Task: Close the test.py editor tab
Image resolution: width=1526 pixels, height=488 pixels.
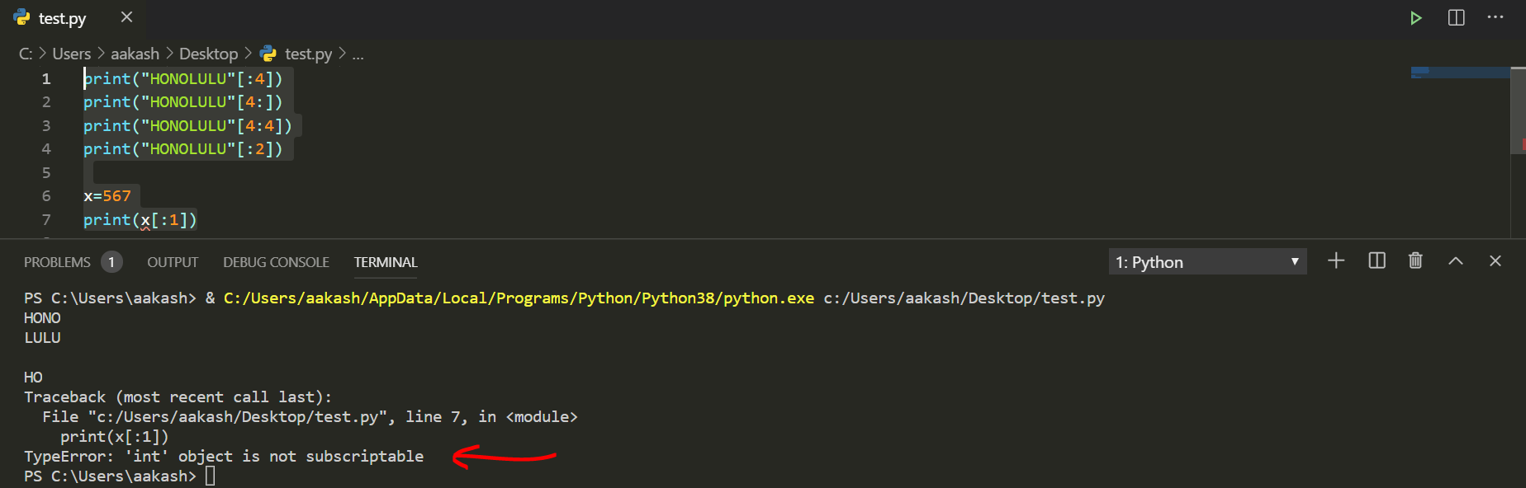Action: pos(126,17)
